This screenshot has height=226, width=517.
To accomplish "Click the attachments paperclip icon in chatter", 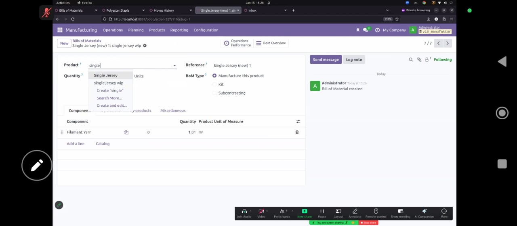I will (x=419, y=60).
